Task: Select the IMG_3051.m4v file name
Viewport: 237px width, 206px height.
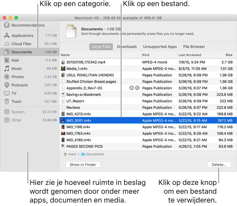Action: coord(79,120)
